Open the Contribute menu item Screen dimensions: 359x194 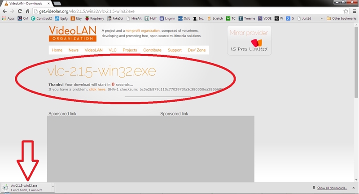point(153,50)
